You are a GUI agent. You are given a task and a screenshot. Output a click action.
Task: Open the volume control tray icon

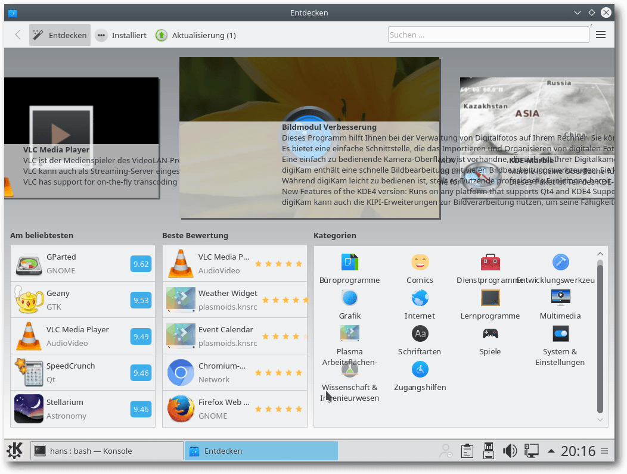point(510,451)
